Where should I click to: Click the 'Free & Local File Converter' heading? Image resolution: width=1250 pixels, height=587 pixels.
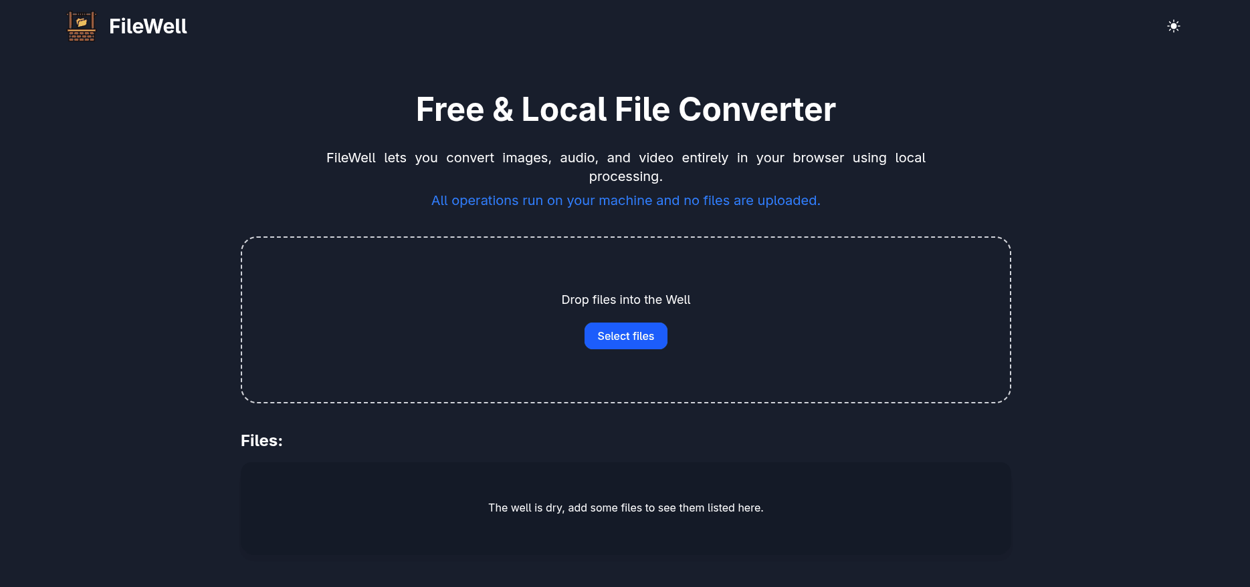click(626, 110)
